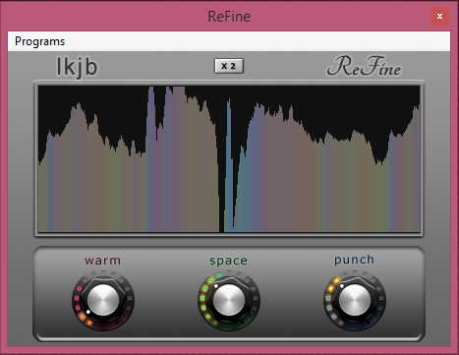Click the warm label text

pos(103,261)
